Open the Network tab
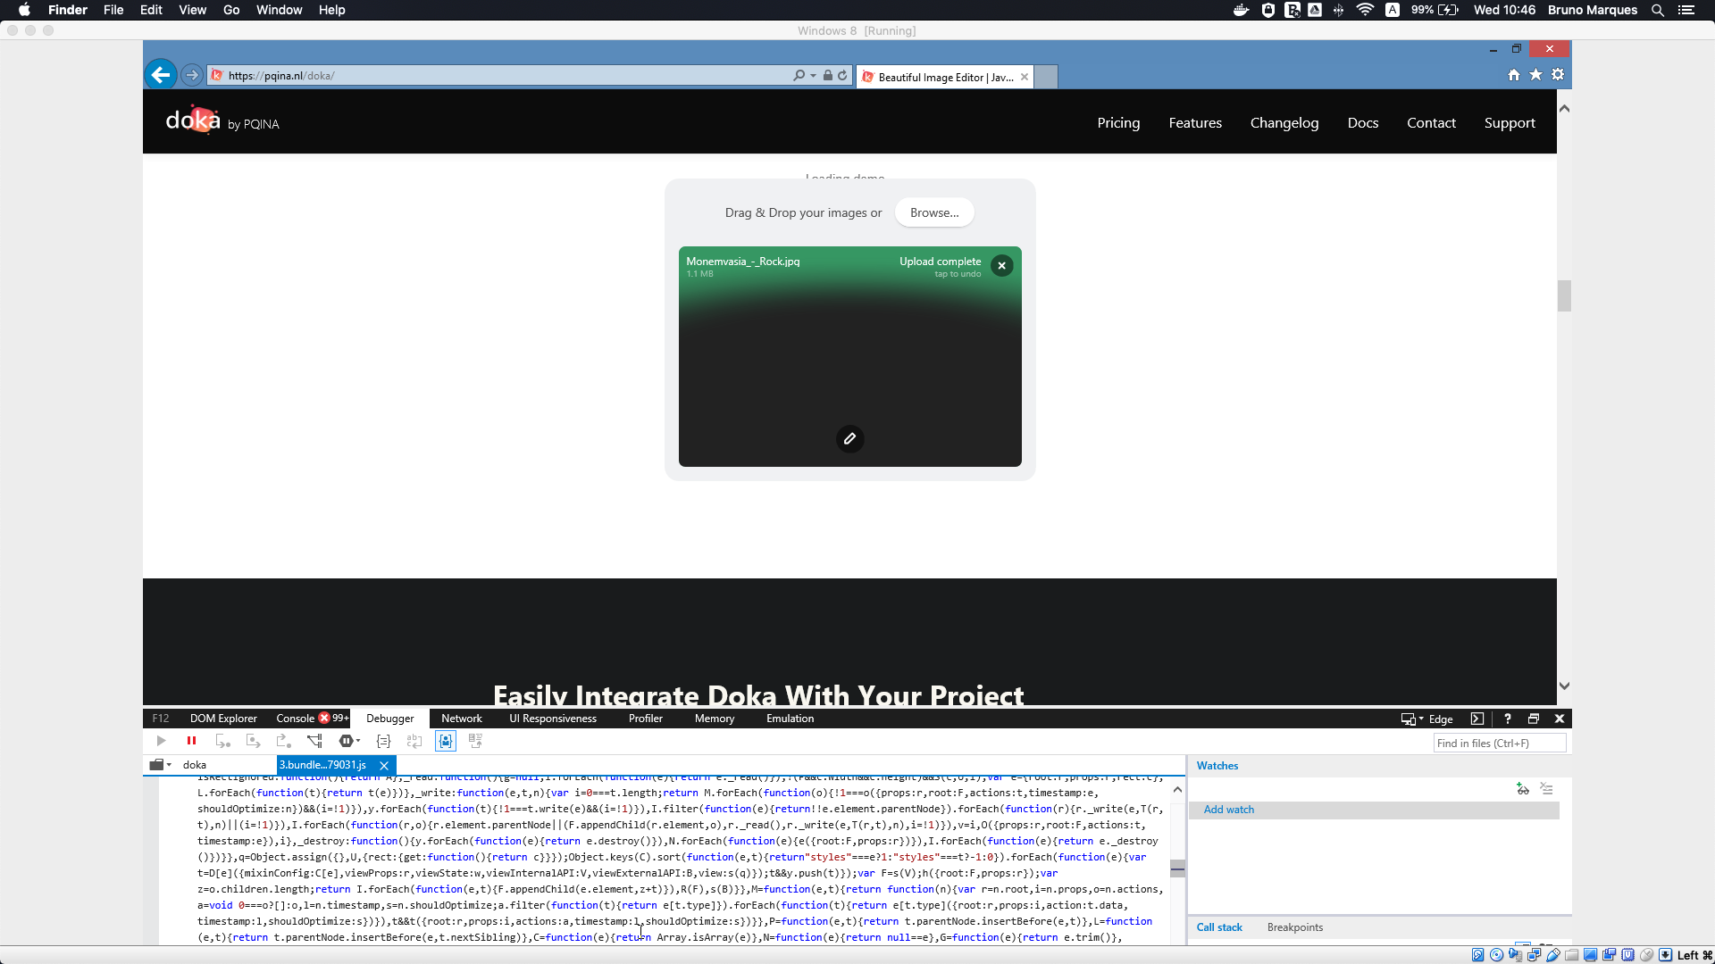This screenshot has height=964, width=1715. [x=462, y=719]
